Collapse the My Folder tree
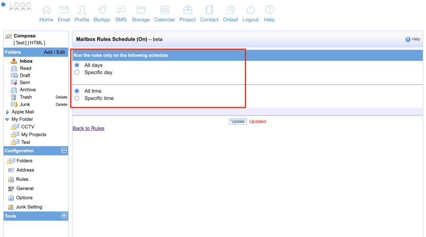Screen dimensions: 426x237 (x=8, y=119)
